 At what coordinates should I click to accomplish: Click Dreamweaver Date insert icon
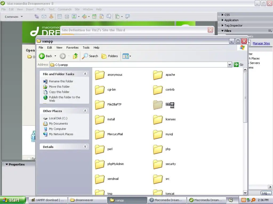click(x=94, y=16)
